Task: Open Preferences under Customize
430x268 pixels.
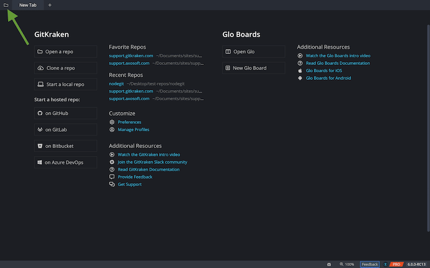Action: (129, 122)
